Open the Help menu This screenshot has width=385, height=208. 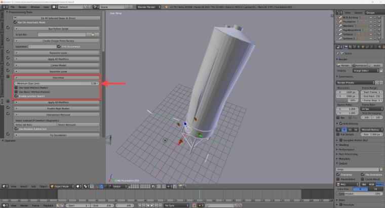[x=46, y=7]
